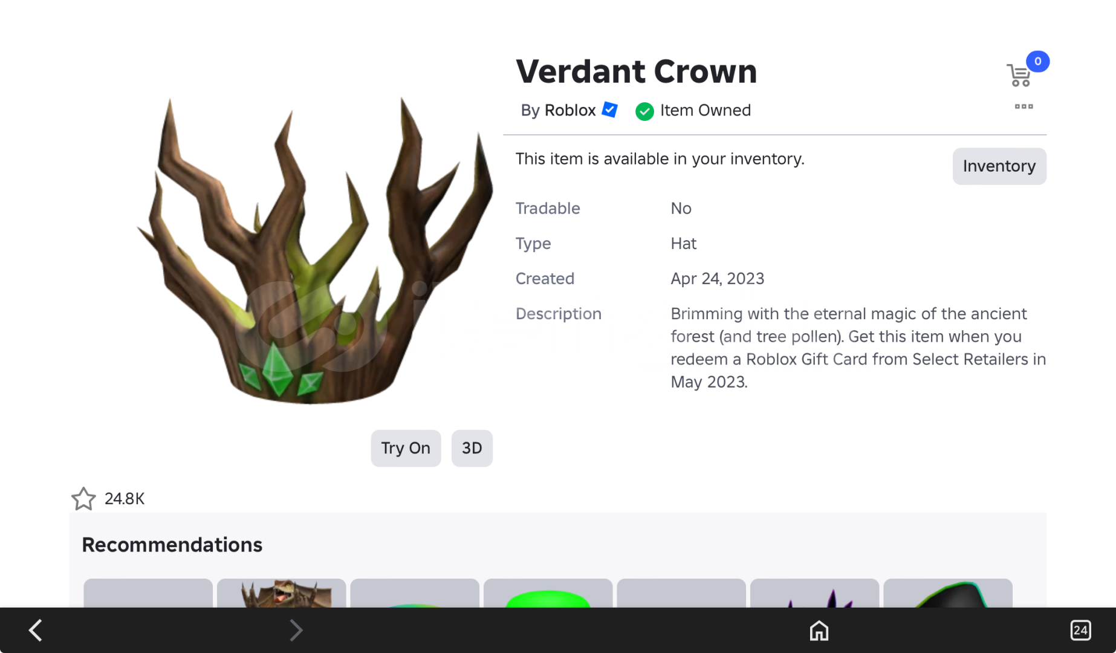Click the Roblox verified badge icon

[x=610, y=110]
